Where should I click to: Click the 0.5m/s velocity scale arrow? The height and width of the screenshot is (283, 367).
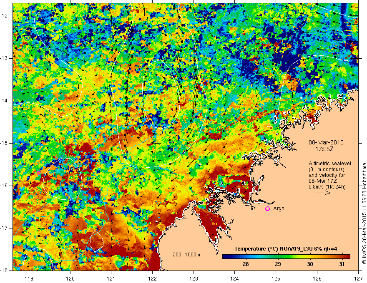coord(323,193)
